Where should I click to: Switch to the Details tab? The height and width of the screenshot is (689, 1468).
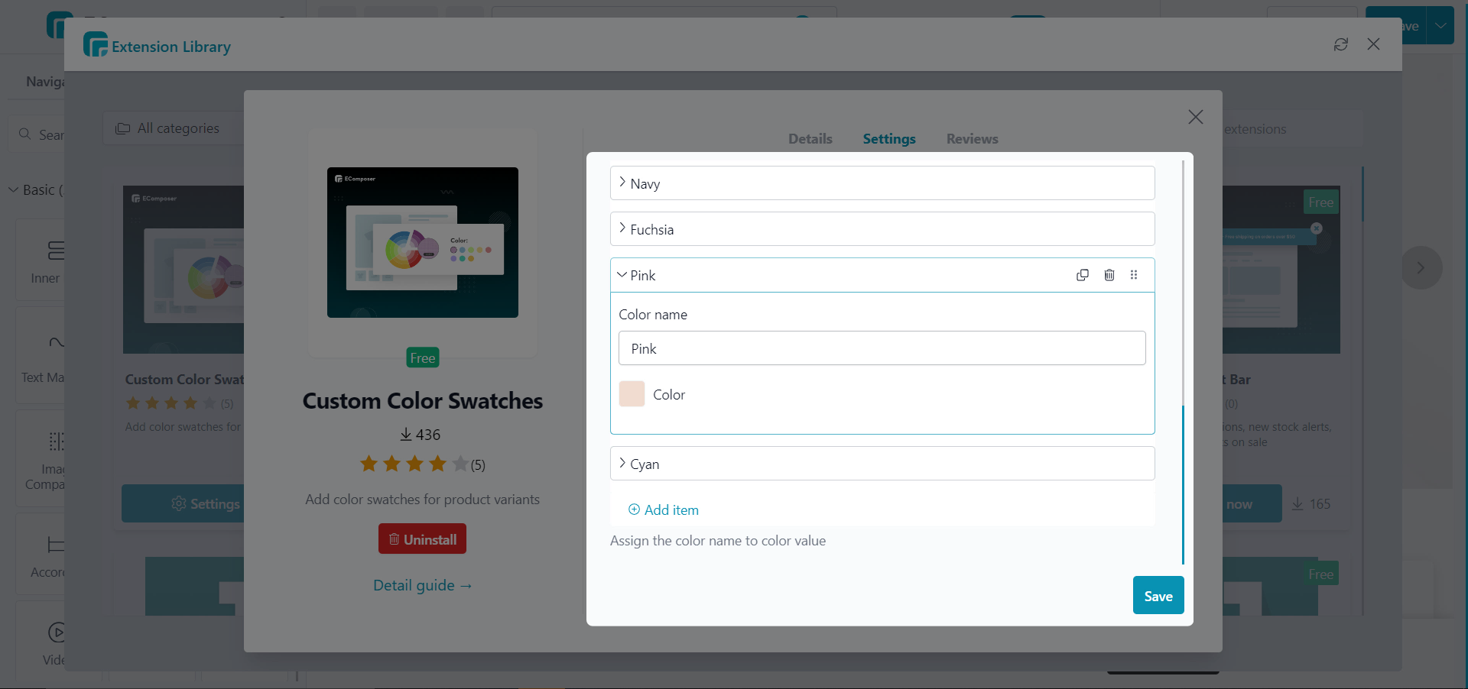pyautogui.click(x=810, y=139)
